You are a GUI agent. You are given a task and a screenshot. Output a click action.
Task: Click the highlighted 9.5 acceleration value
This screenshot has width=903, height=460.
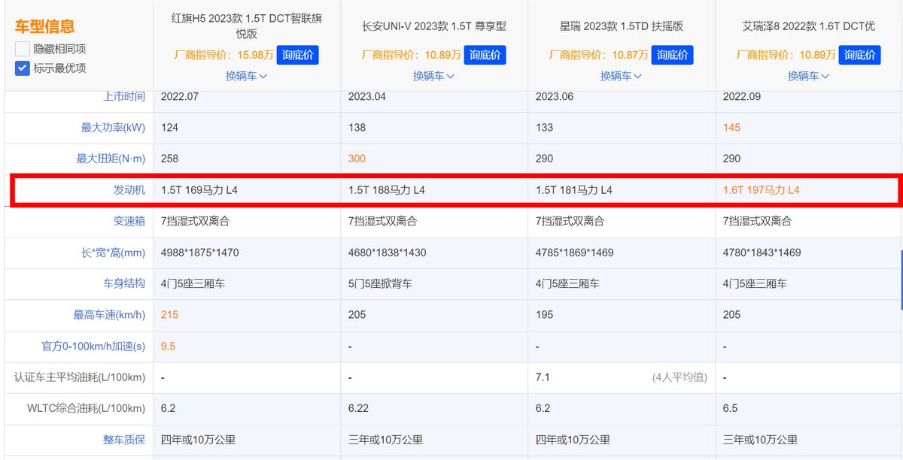168,347
